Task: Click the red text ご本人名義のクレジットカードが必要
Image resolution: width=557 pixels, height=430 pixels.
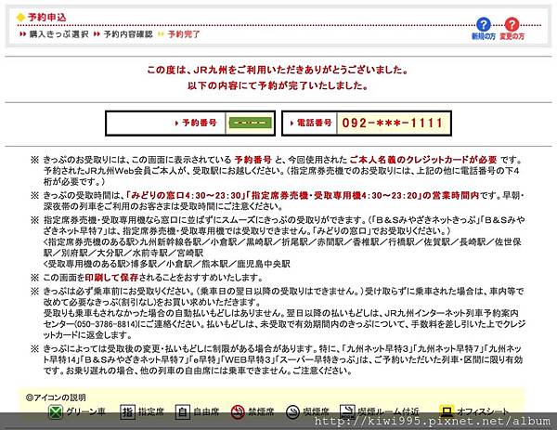Action: [423, 160]
